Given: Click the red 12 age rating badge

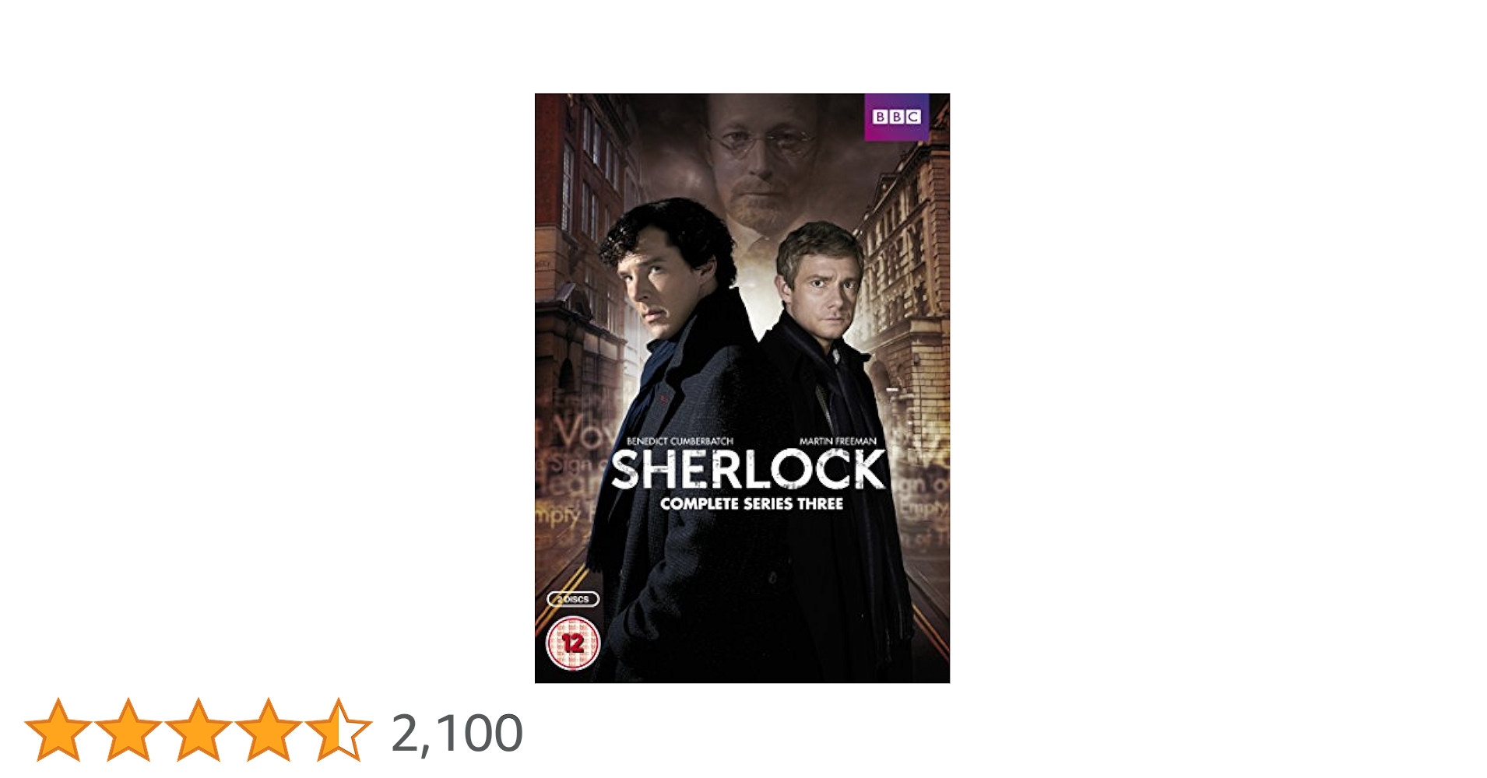Looking at the screenshot, I should coord(573,643).
